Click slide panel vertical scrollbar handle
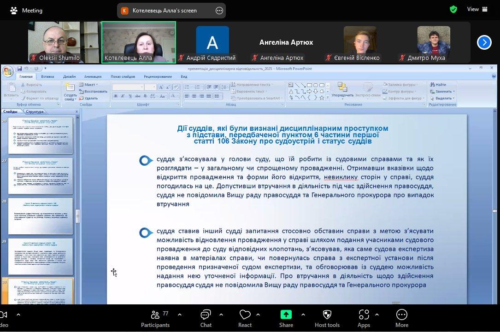Image resolution: width=500 pixels, height=332 pixels. (x=77, y=216)
